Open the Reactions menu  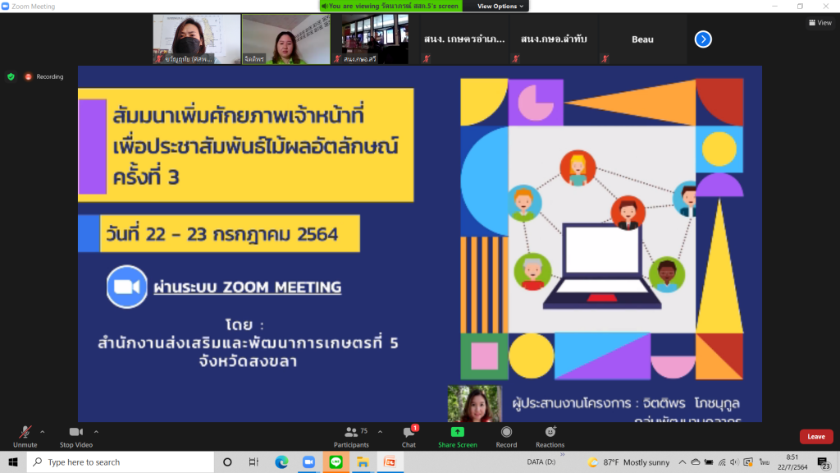(x=550, y=437)
